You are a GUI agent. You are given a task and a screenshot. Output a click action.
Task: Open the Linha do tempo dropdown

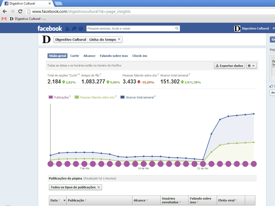pyautogui.click(x=105, y=40)
